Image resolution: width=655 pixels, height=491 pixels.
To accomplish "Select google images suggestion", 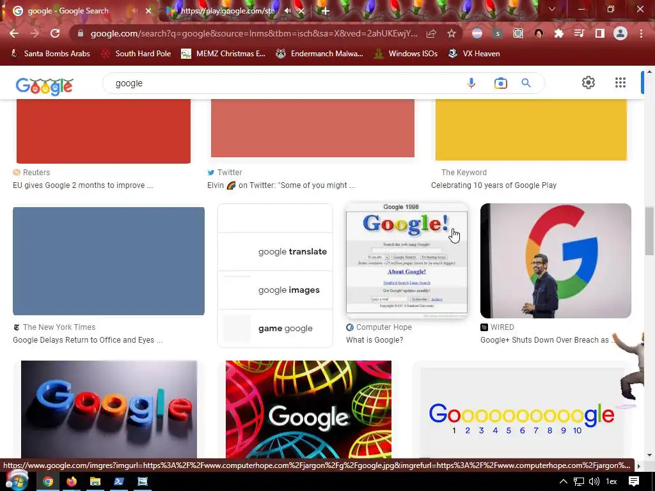I will click(275, 290).
